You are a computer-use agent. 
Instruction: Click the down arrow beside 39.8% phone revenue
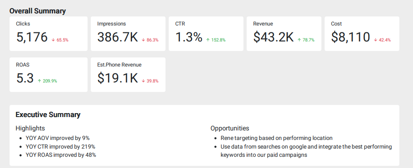tap(143, 81)
